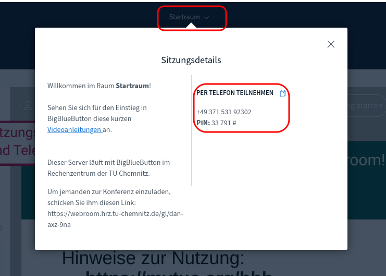Click the 'PER TELEFON TEILNEHMEN' heading

coord(234,93)
